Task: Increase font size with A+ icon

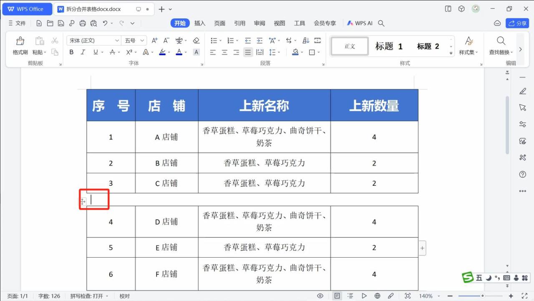Action: (x=154, y=40)
